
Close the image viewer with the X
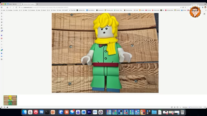click(204, 14)
